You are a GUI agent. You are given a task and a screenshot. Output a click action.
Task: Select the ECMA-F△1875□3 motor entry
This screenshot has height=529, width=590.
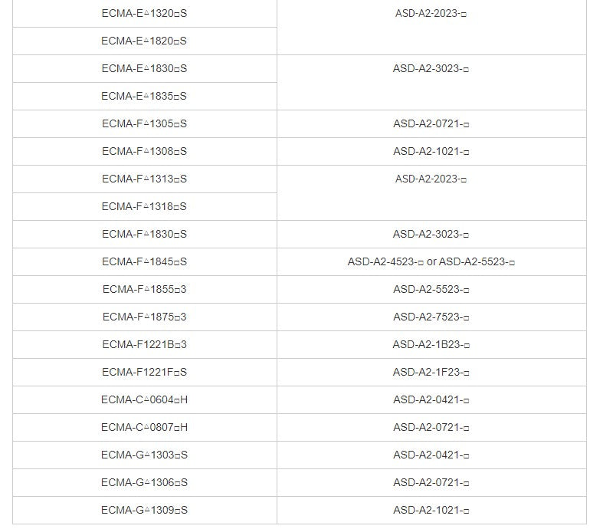point(144,317)
